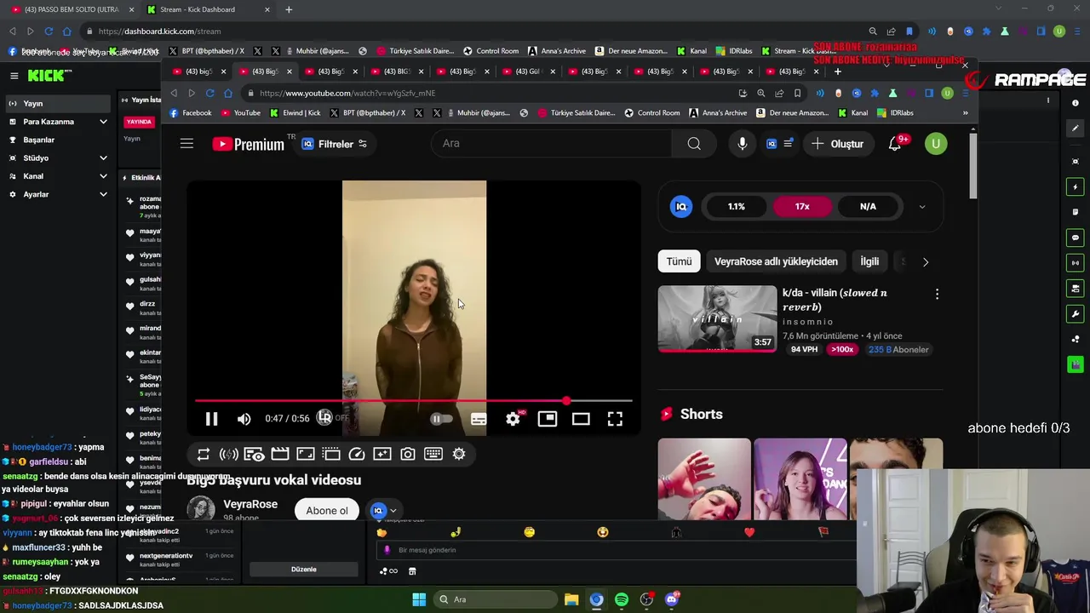Start voice search with microphone icon

pos(743,144)
